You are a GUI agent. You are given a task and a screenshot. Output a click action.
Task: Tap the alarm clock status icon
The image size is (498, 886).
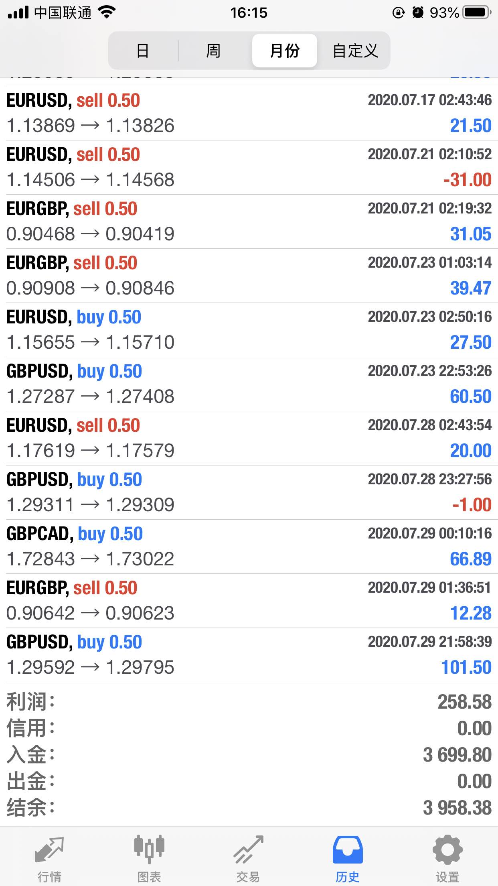coord(418,12)
